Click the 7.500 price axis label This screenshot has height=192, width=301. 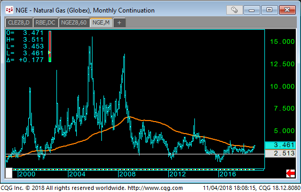[x=284, y=109]
